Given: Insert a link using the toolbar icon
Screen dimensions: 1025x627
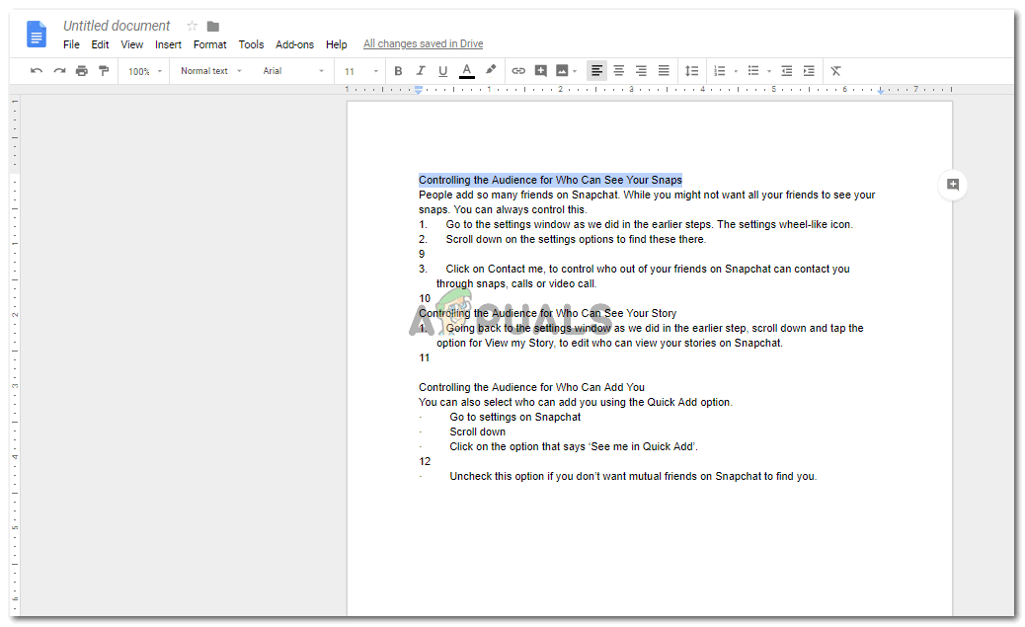Looking at the screenshot, I should (518, 71).
